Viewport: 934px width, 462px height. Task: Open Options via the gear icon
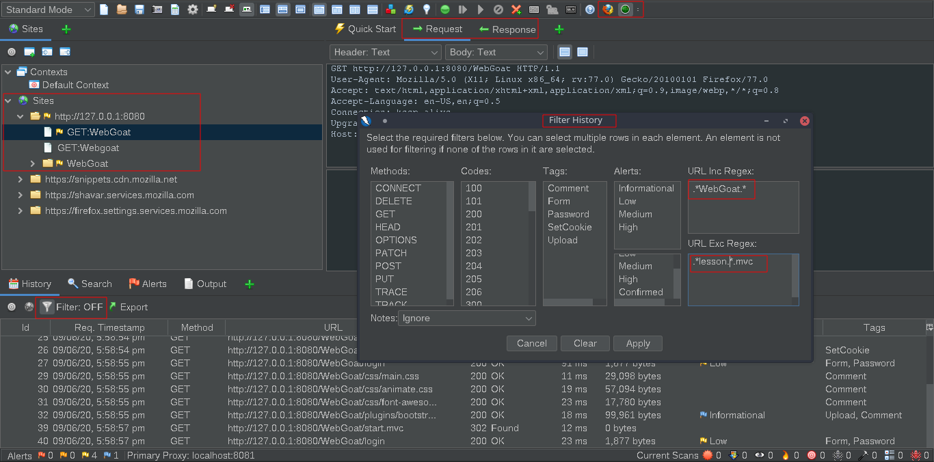(x=193, y=10)
